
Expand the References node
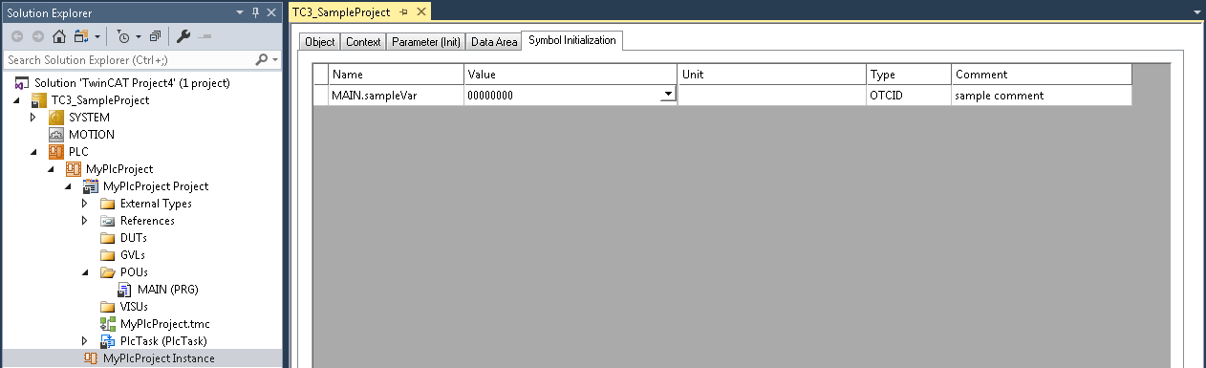85,221
